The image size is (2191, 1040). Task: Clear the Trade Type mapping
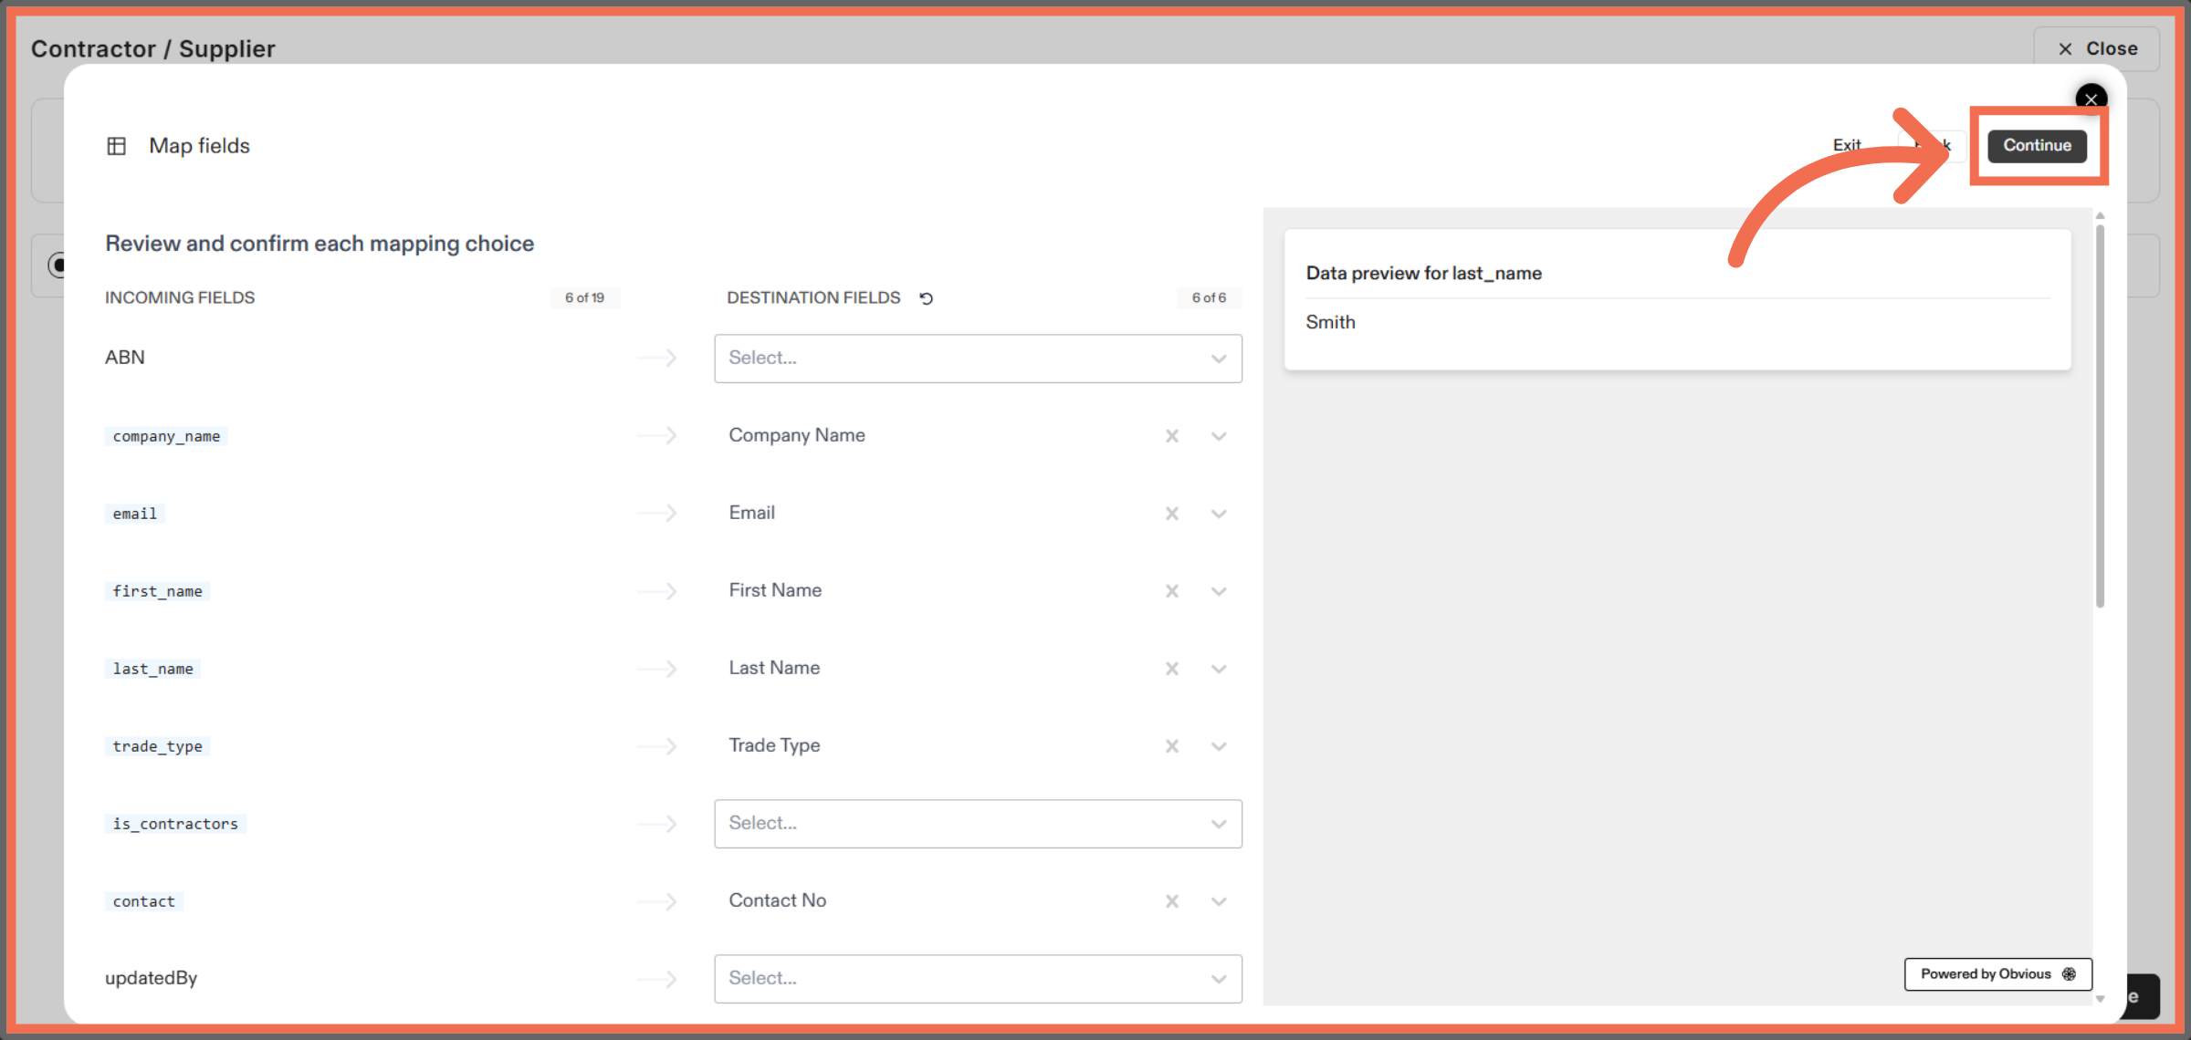click(1172, 746)
